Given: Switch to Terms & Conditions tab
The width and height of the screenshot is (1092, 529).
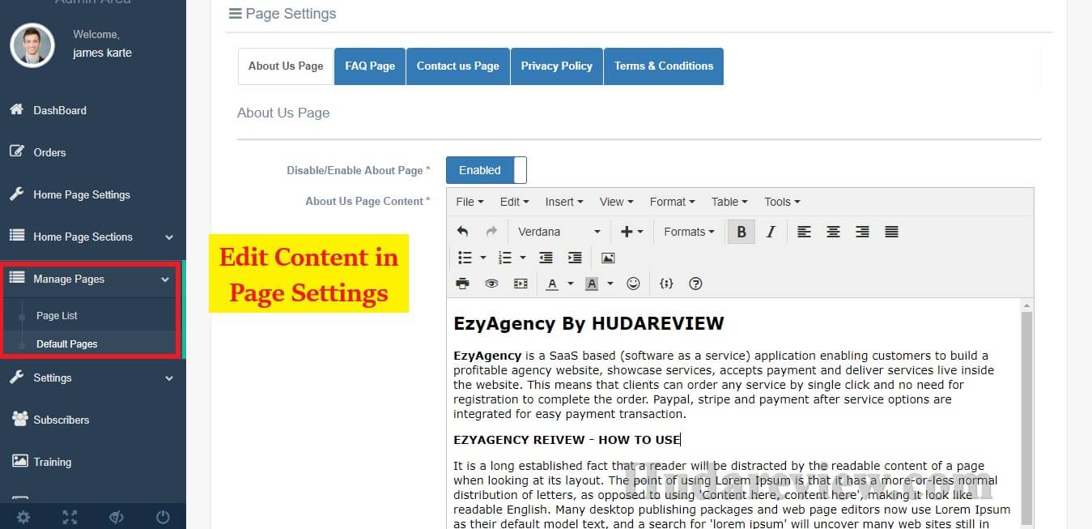Looking at the screenshot, I should 664,66.
